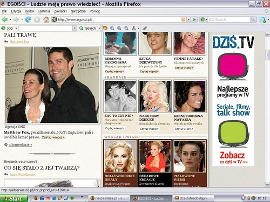
Task: Open the Pomoc menu
Action: (x=94, y=11)
